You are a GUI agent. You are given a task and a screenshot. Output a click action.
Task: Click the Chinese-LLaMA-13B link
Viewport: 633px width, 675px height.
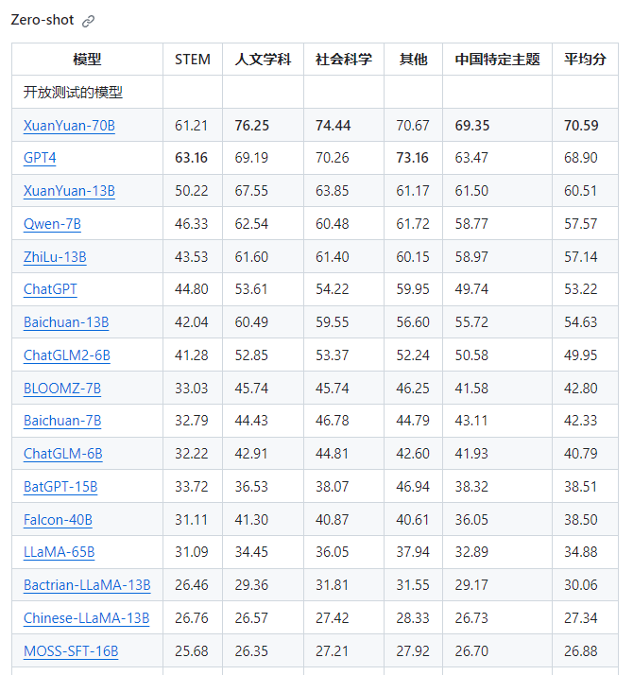[86, 618]
